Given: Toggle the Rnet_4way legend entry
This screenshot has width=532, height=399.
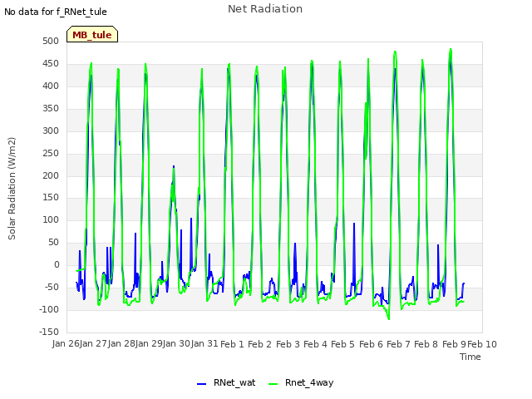Looking at the screenshot, I should [301, 382].
